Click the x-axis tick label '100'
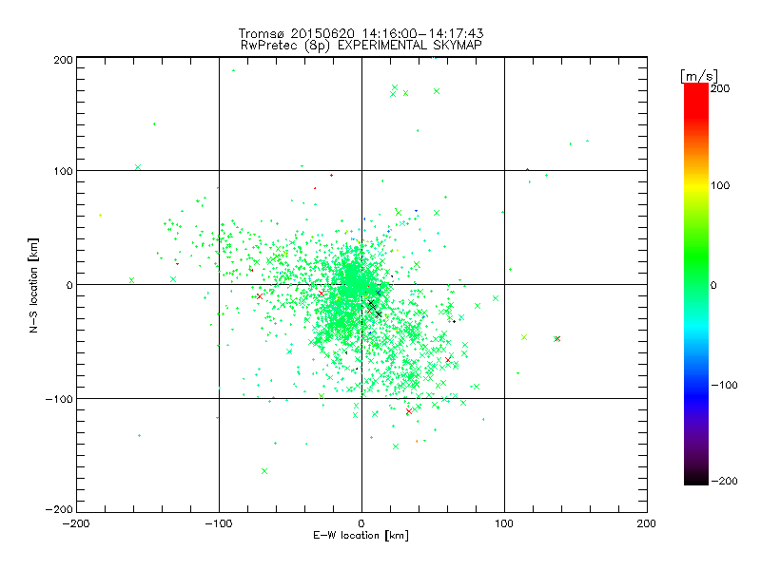761x570 pixels. tap(504, 523)
